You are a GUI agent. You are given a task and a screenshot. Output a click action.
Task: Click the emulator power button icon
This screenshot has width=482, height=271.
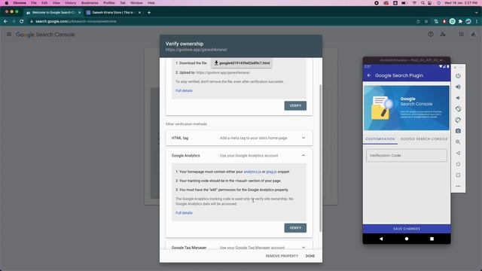coord(458,76)
